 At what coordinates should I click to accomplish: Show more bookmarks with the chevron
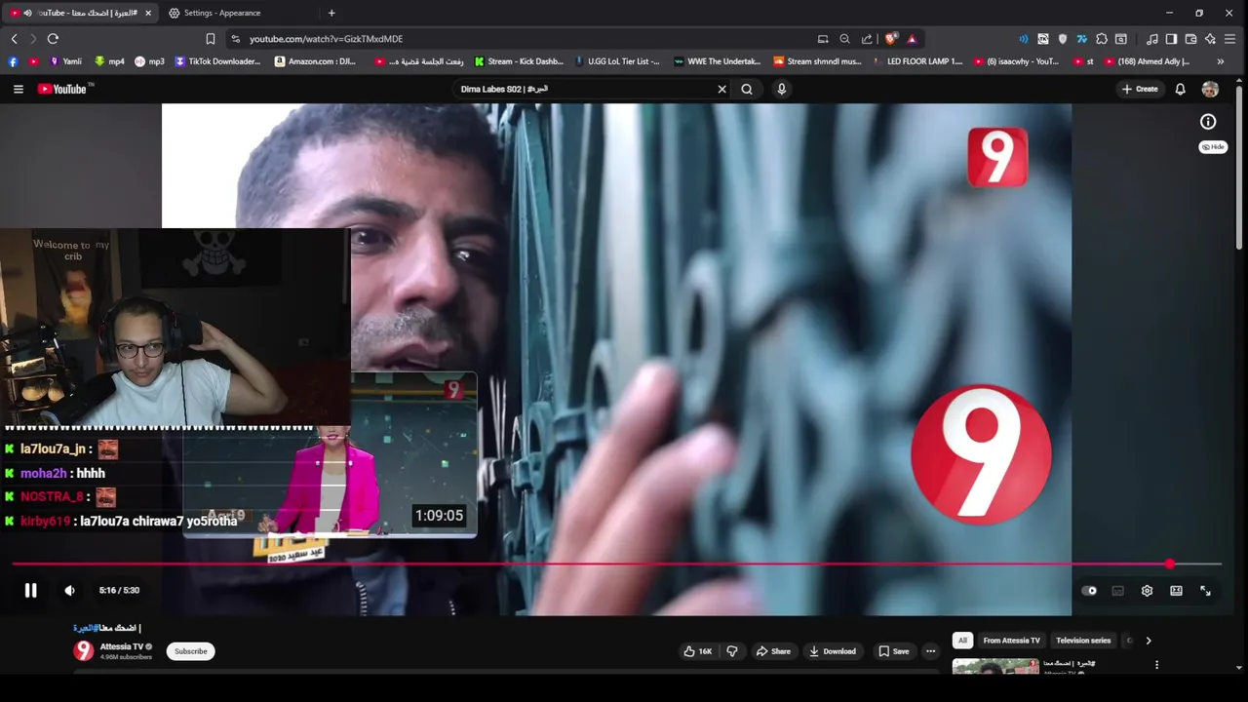point(1220,61)
